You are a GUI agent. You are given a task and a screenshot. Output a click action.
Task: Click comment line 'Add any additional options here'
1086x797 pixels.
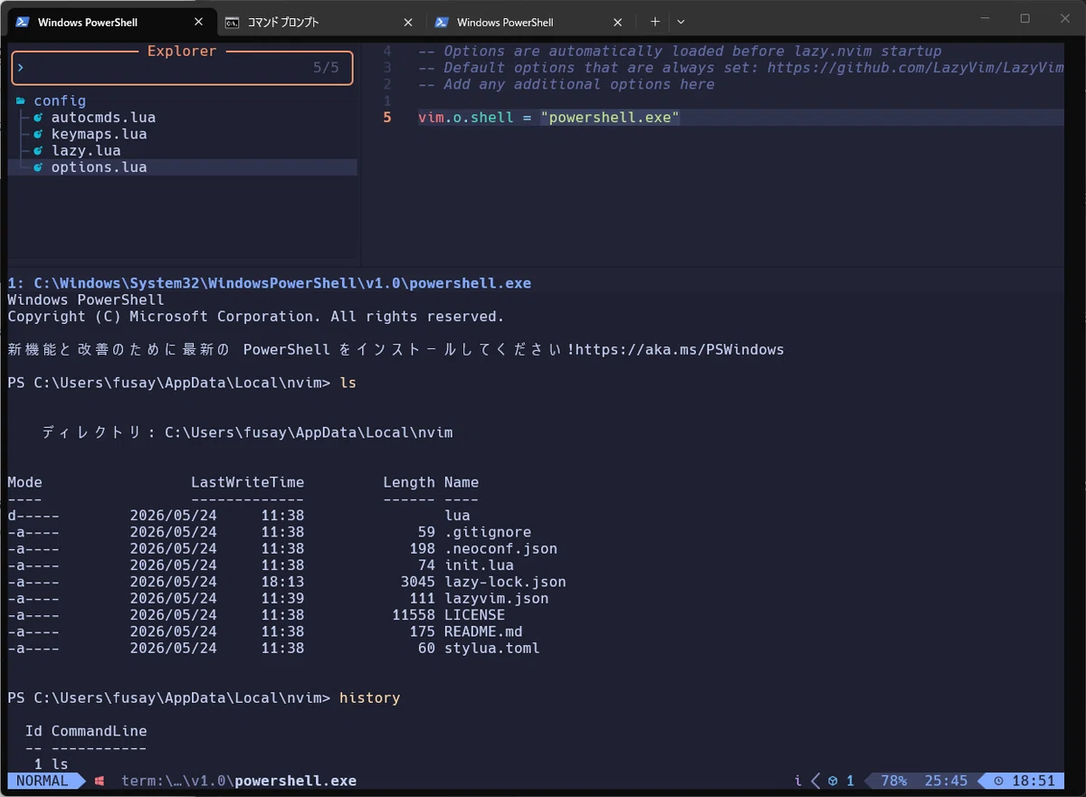click(x=567, y=84)
